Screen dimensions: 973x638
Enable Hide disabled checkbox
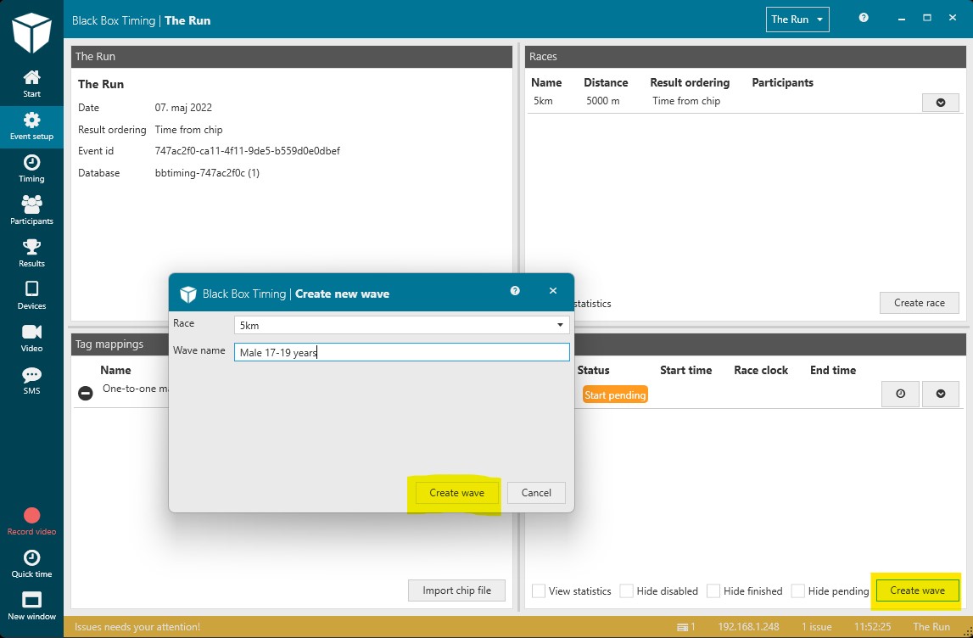coord(627,590)
